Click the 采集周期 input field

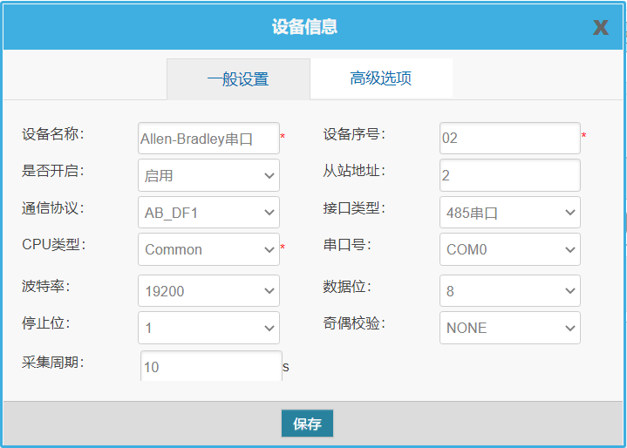click(x=210, y=366)
